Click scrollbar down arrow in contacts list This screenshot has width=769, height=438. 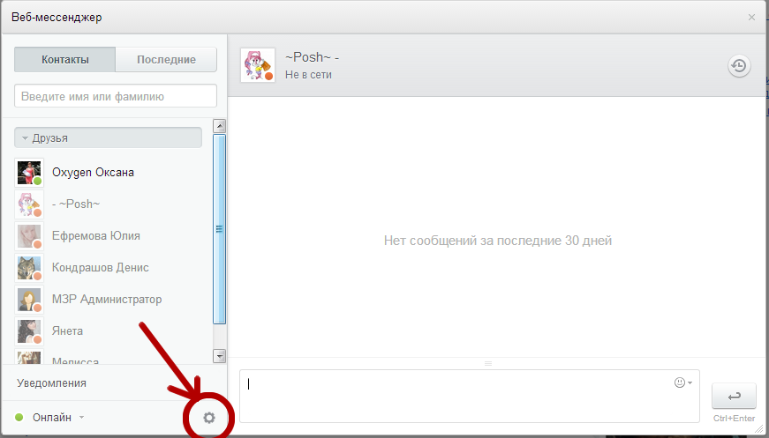[220, 355]
